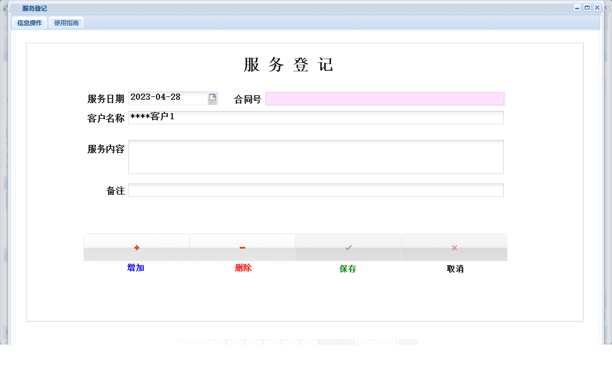
Task: Switch to the 使用指南 tab
Action: [x=66, y=22]
